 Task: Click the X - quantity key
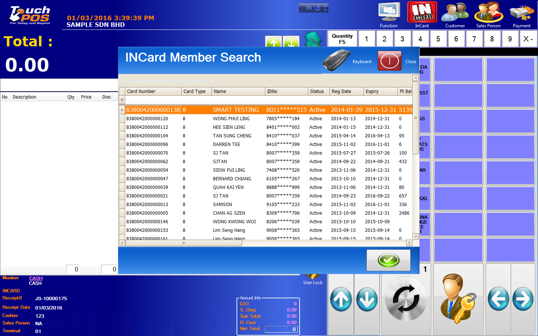(528, 39)
